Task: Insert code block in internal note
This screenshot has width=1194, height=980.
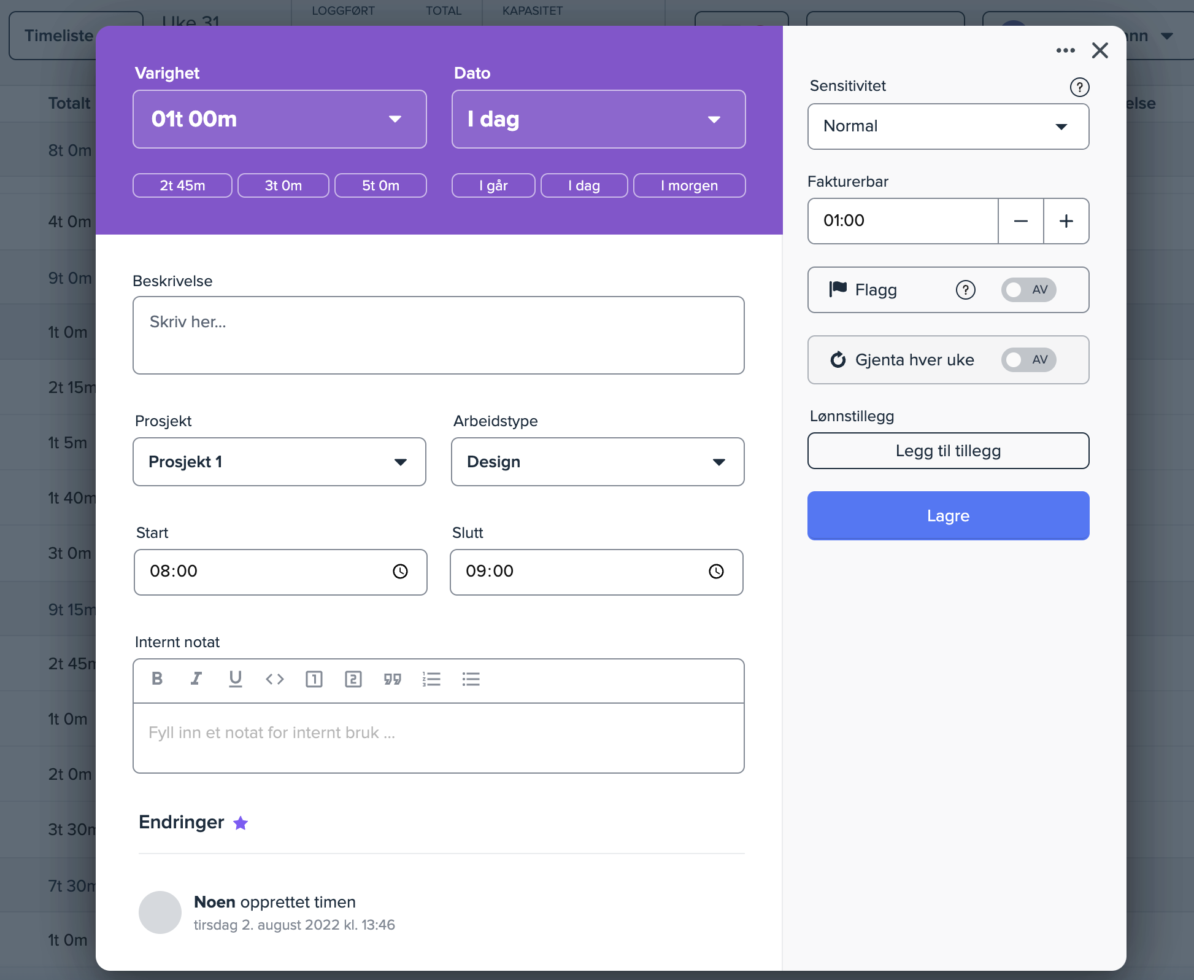Action: click(x=274, y=679)
